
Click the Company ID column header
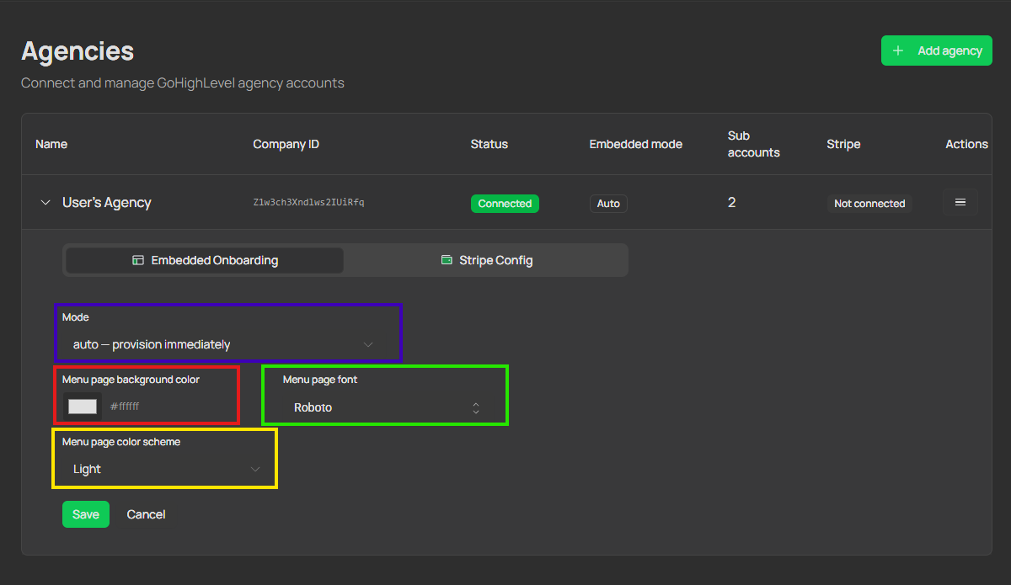[x=286, y=144]
